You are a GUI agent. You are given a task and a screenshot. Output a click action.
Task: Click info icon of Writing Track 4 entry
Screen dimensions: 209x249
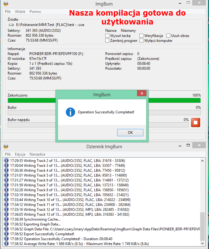(6, 170)
